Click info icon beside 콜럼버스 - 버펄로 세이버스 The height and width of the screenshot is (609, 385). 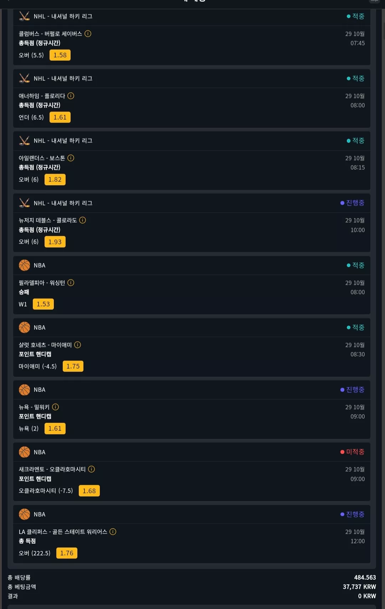point(88,34)
